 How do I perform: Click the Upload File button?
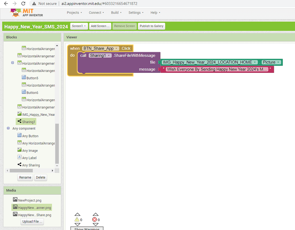[x=32, y=221]
